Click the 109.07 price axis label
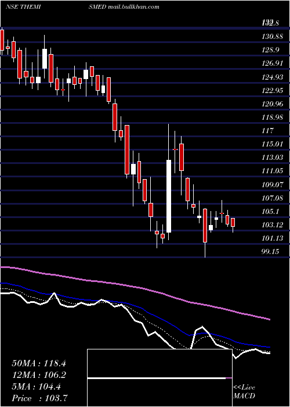The width and height of the screenshot is (290, 407). pos(272,185)
